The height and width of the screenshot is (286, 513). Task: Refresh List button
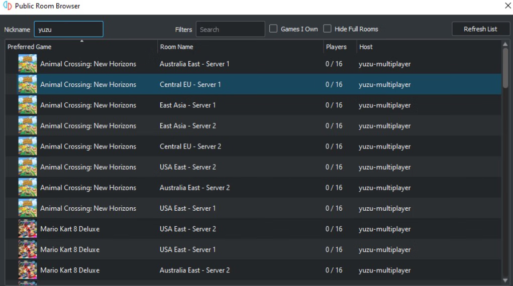(x=480, y=29)
